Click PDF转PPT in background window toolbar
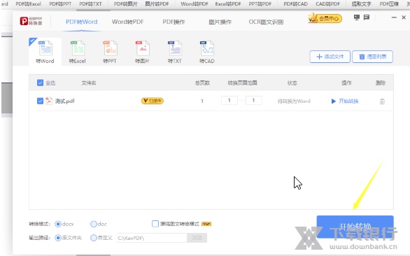The width and height of the screenshot is (410, 256). [x=60, y=4]
